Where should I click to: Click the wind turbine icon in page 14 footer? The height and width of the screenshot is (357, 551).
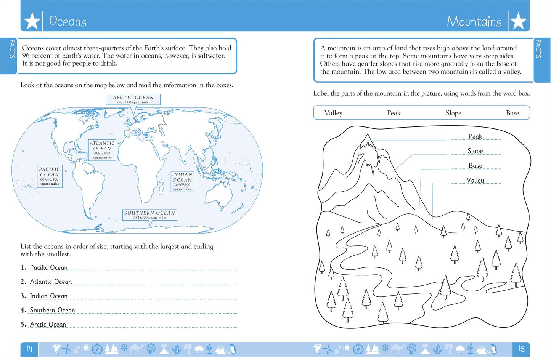pos(66,349)
